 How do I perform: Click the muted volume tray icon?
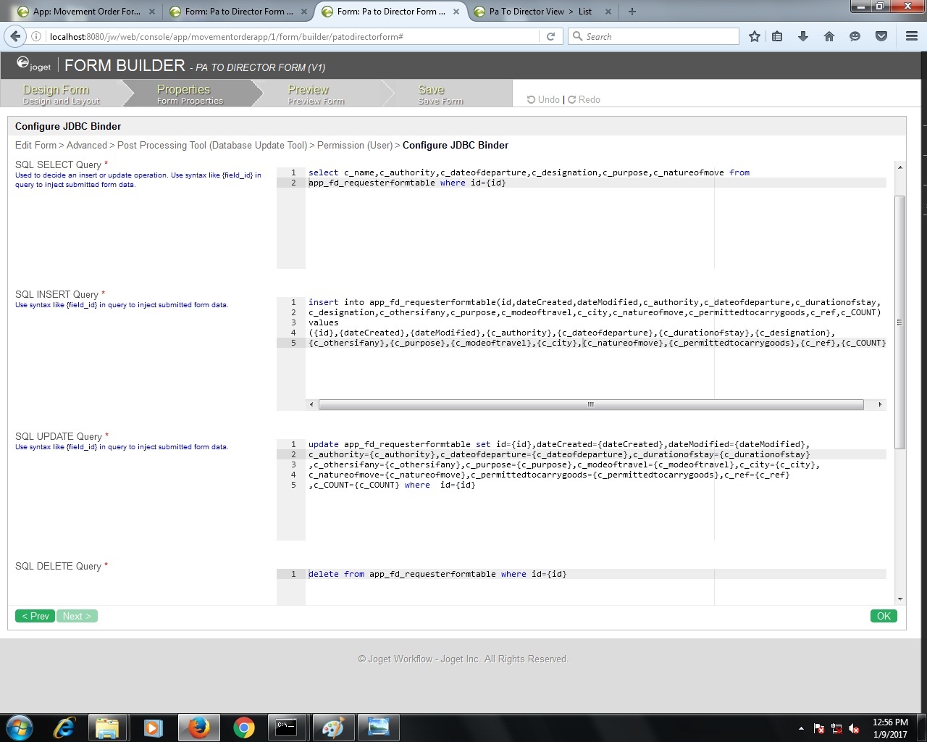[x=854, y=728]
